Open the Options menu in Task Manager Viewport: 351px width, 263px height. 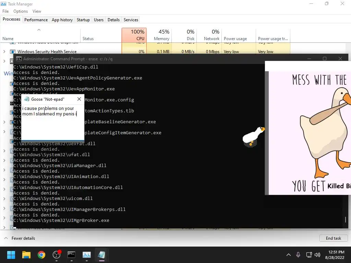tap(21, 11)
